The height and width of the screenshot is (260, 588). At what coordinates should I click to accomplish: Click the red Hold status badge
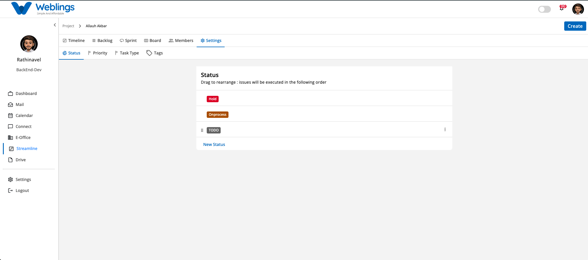(213, 99)
